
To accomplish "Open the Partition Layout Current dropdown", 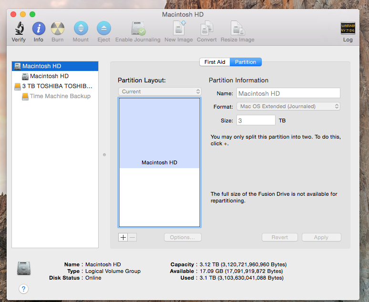I will click(x=160, y=91).
